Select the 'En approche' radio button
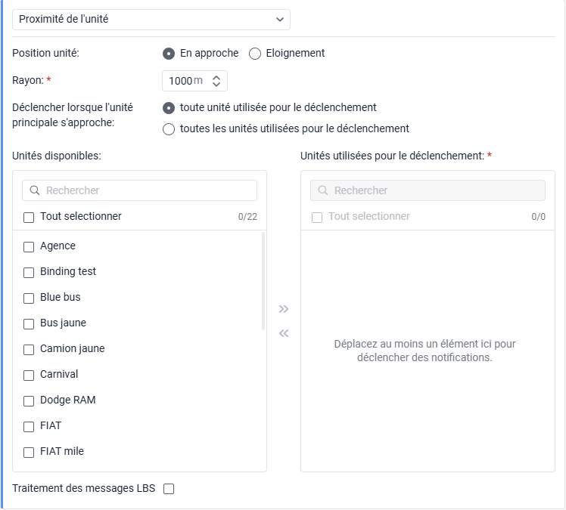 (169, 54)
